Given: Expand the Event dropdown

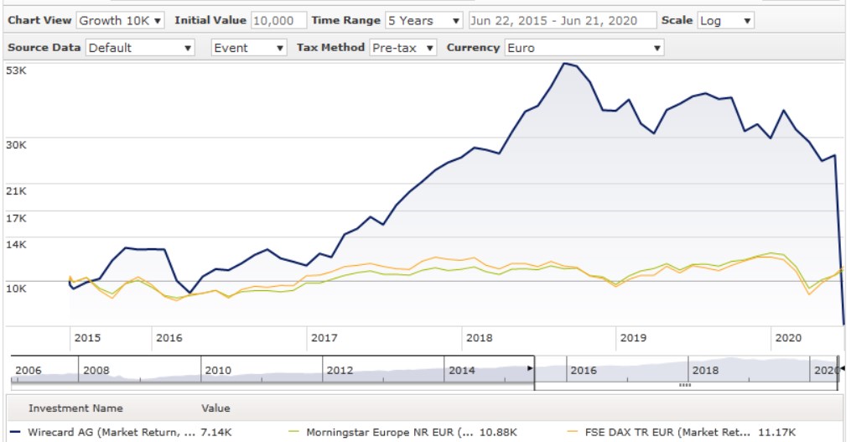Looking at the screenshot, I should (249, 48).
